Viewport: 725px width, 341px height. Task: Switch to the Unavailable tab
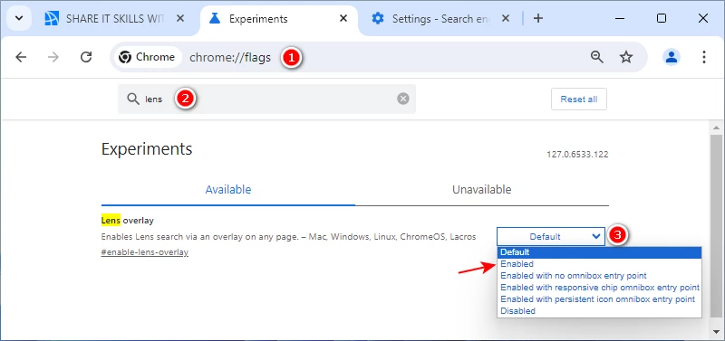tap(482, 190)
